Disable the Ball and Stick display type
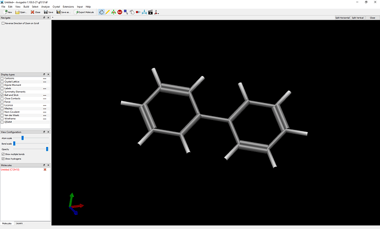The height and width of the screenshot is (229, 380). click(x=2, y=95)
